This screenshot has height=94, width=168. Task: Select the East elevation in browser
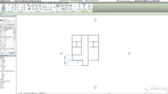(2, 73)
